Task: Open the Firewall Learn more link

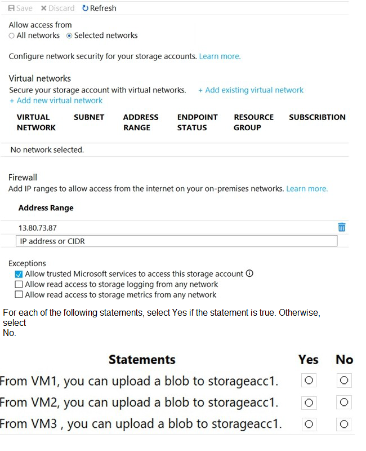Action: tap(307, 189)
